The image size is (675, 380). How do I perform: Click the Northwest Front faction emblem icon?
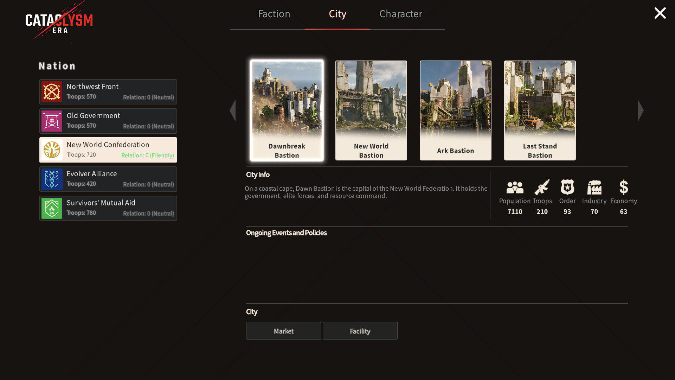pos(52,92)
